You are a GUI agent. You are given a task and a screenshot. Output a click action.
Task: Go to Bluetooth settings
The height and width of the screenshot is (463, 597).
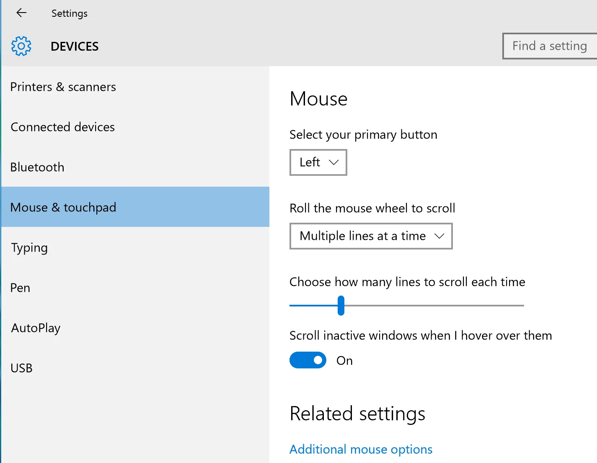click(135, 167)
